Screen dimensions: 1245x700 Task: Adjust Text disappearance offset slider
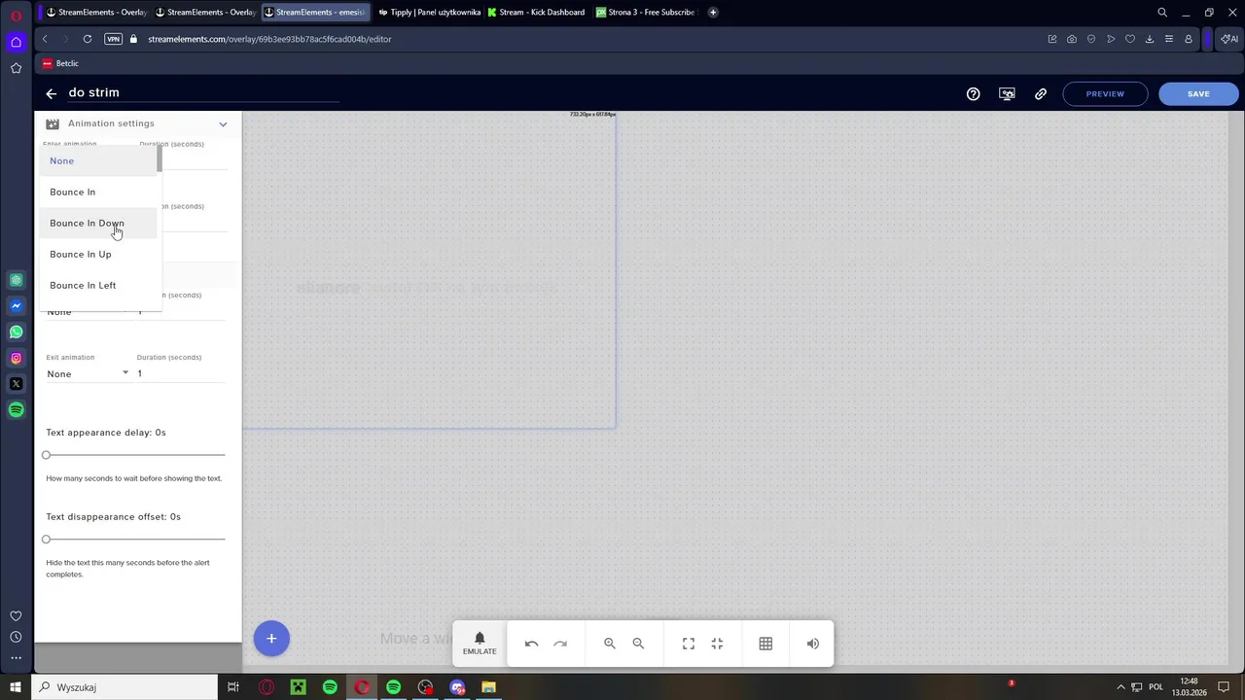[135, 539]
